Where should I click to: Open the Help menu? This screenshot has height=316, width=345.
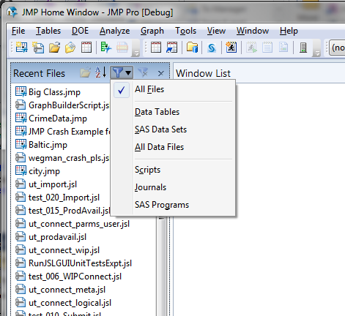tap(289, 31)
